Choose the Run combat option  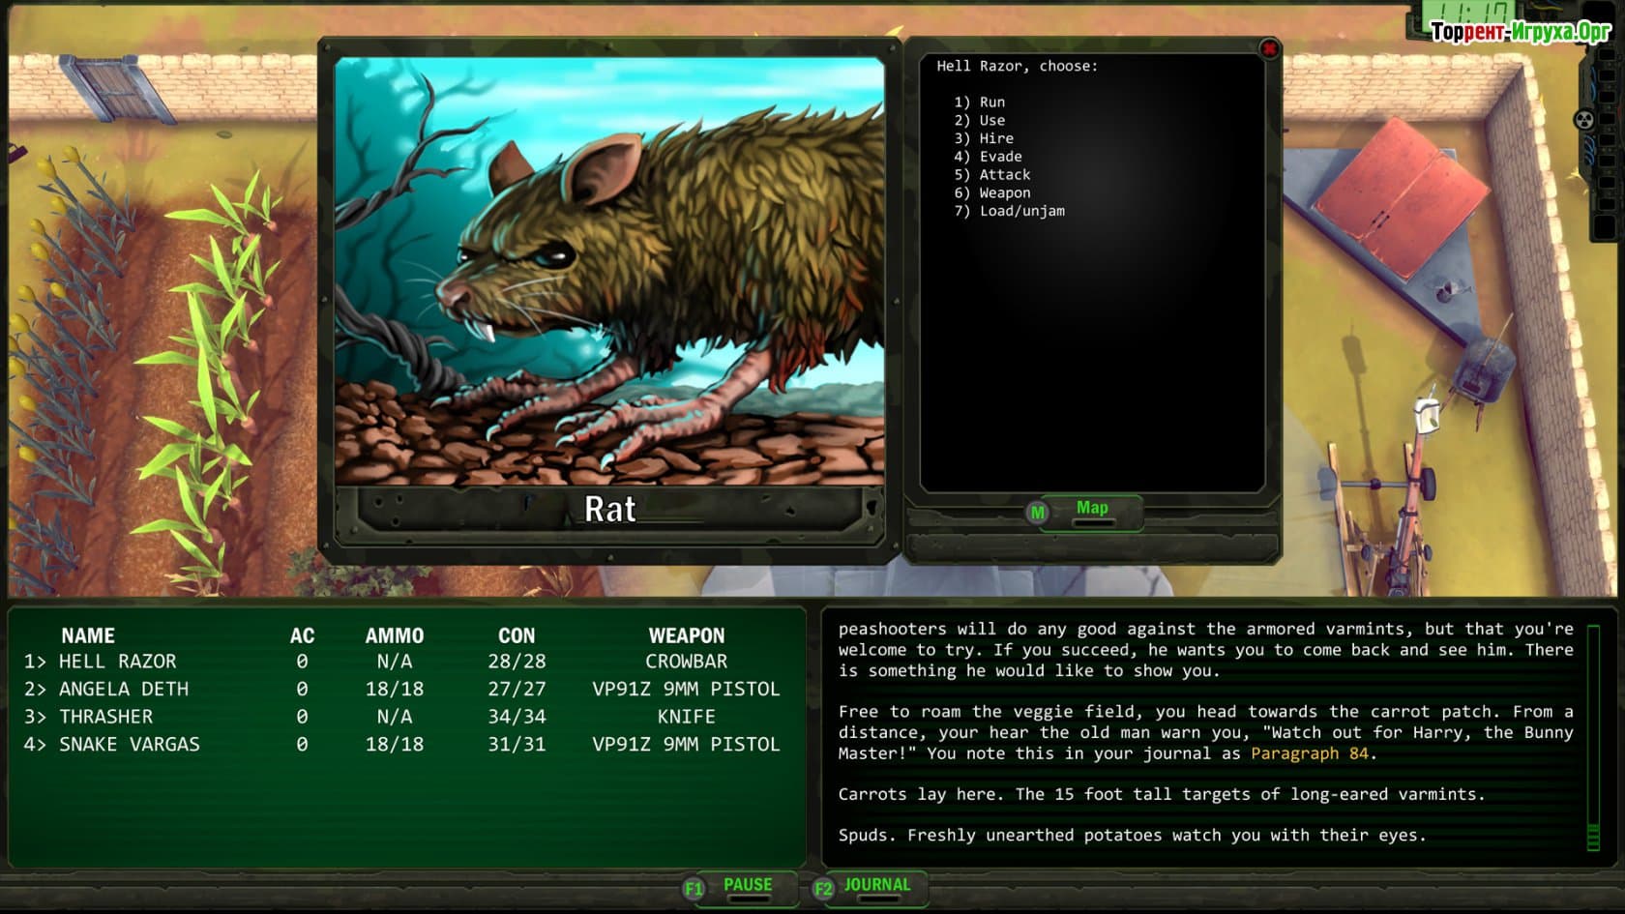click(991, 103)
